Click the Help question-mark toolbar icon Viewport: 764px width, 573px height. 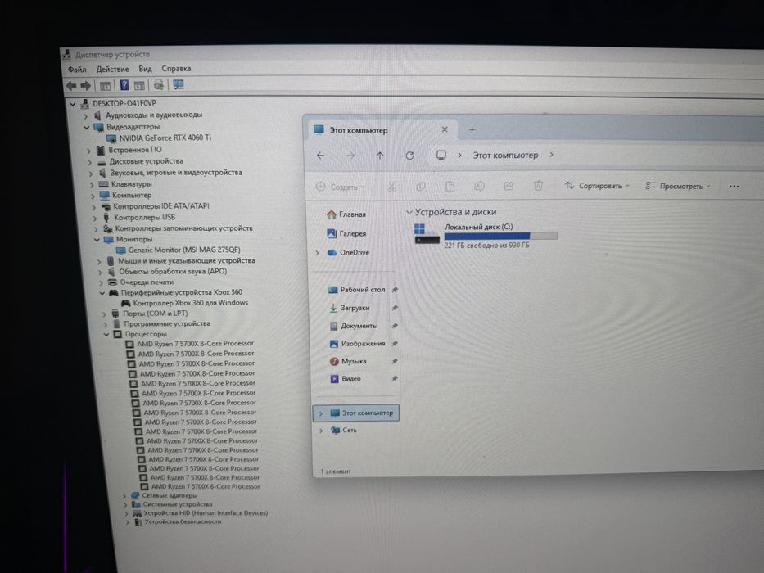(x=124, y=85)
